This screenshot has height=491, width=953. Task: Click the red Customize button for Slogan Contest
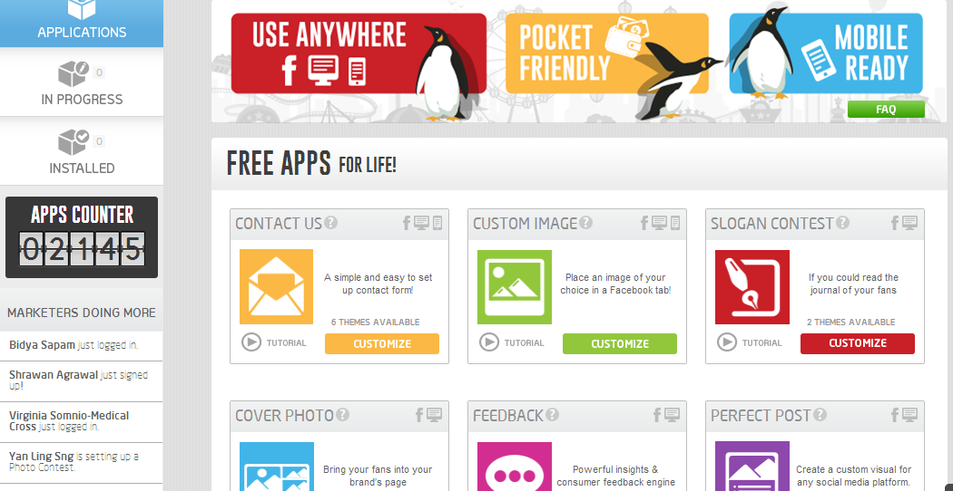[858, 343]
